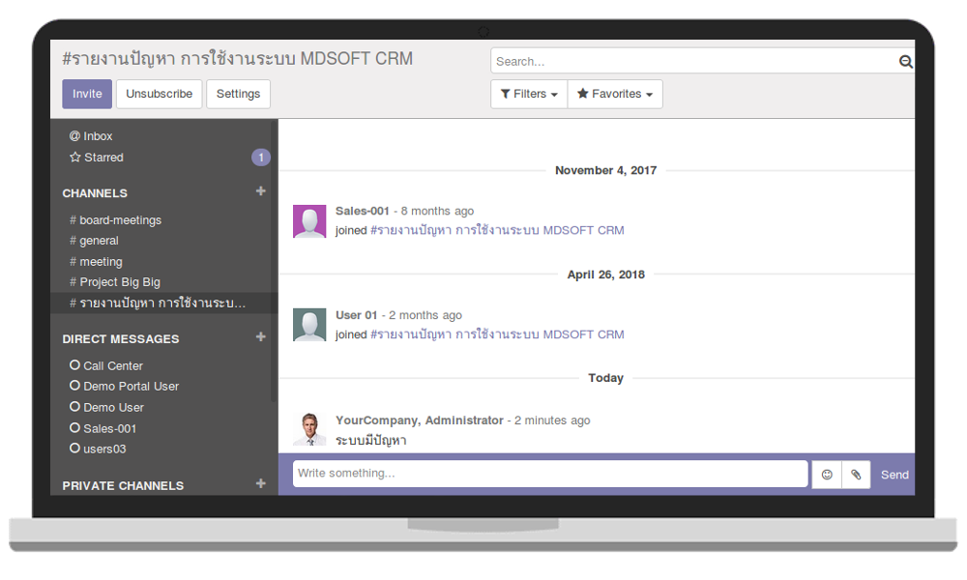Send the message with Send button
The width and height of the screenshot is (967, 580).
(894, 475)
